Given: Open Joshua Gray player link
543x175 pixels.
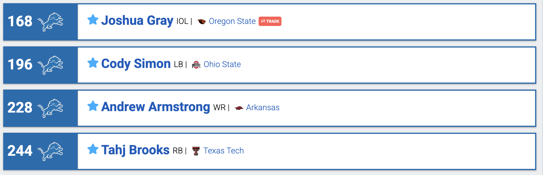Looking at the screenshot, I should pyautogui.click(x=137, y=21).
